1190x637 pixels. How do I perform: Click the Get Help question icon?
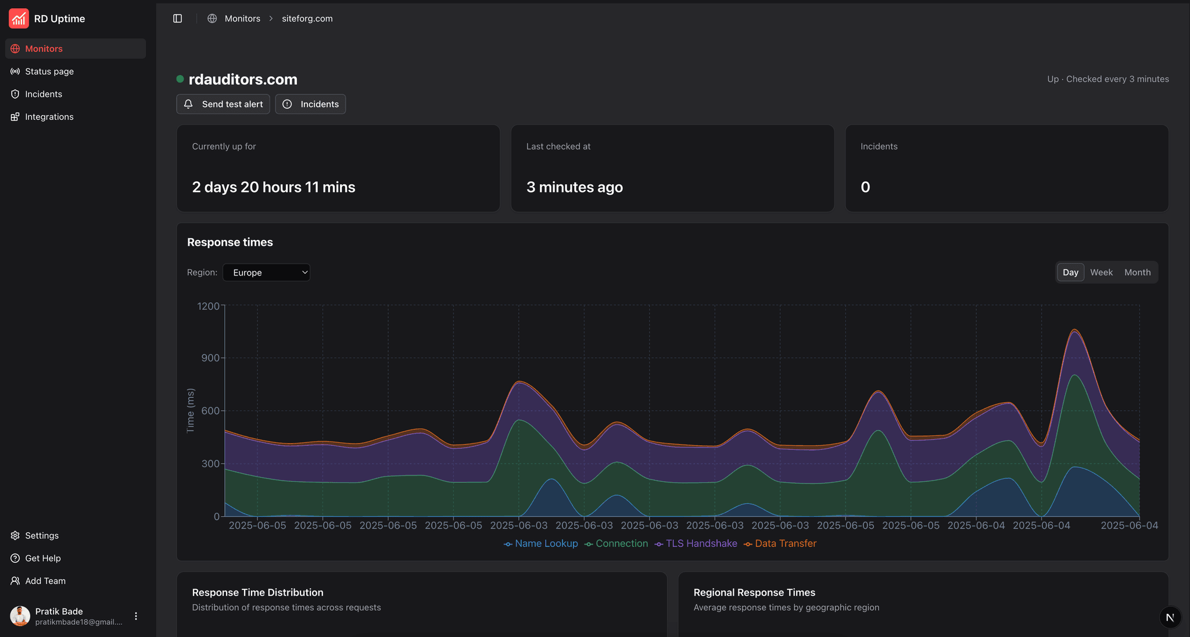[x=15, y=558]
